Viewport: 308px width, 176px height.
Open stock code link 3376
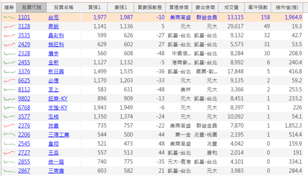(24, 71)
